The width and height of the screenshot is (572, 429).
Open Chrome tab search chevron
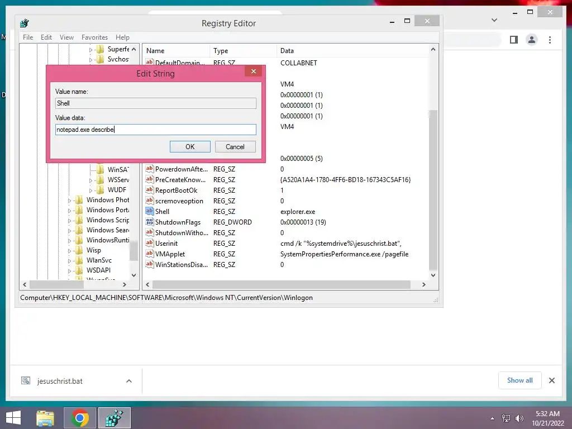[494, 20]
